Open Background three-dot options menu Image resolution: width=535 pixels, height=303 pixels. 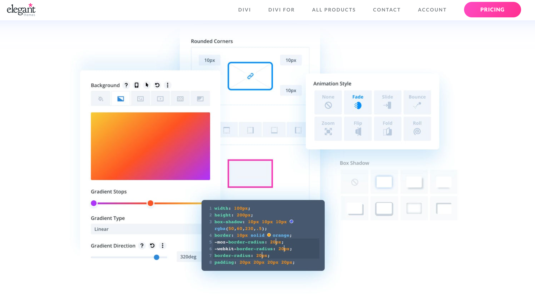click(x=168, y=85)
